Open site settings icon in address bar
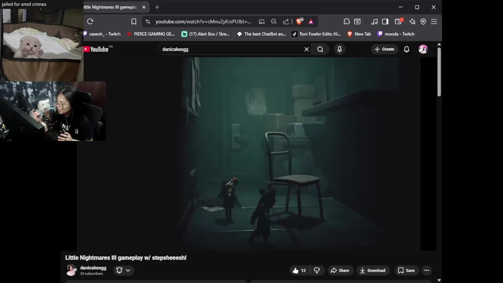This screenshot has height=283, width=503. pyautogui.click(x=147, y=22)
